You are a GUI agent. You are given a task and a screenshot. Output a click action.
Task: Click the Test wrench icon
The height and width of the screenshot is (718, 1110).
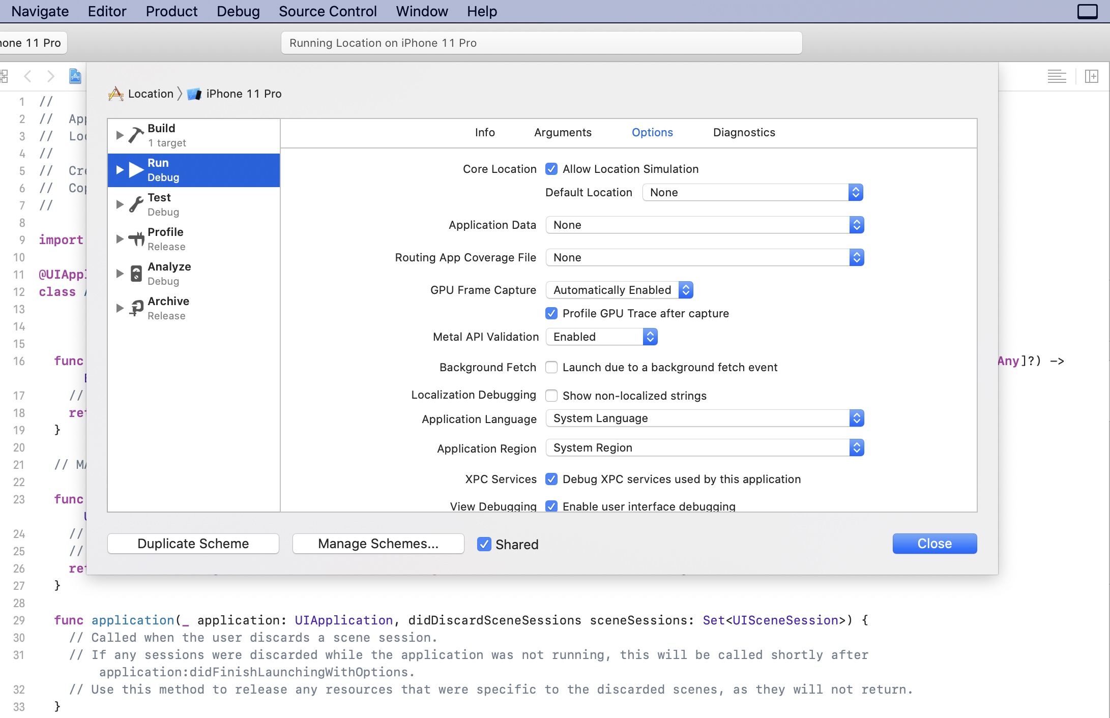[x=136, y=204]
